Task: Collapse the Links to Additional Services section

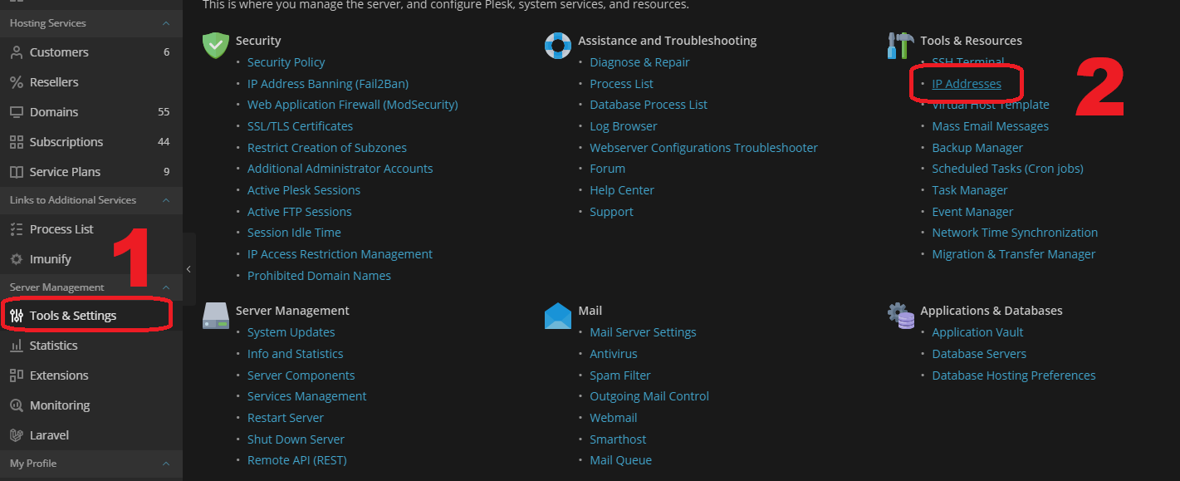Action: (166, 200)
